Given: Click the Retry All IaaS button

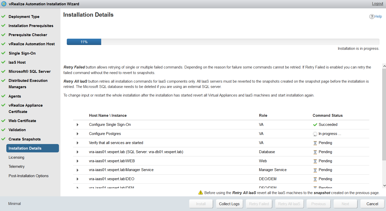Looking at the screenshot, I should pos(289,204).
